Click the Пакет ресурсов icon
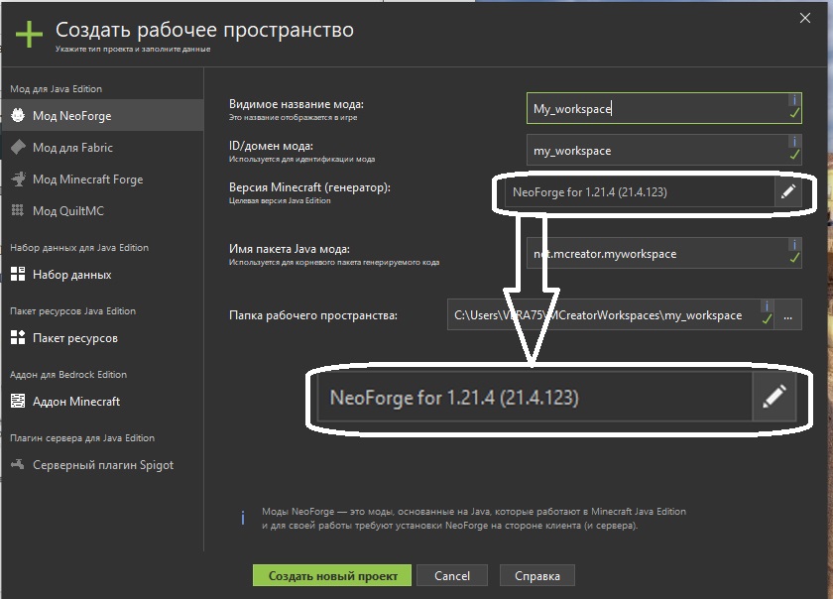833x599 pixels. coord(18,337)
